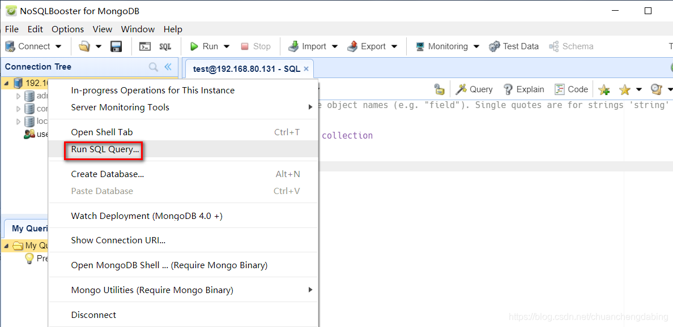Collapse the 192.168 server tree node

(x=6, y=83)
